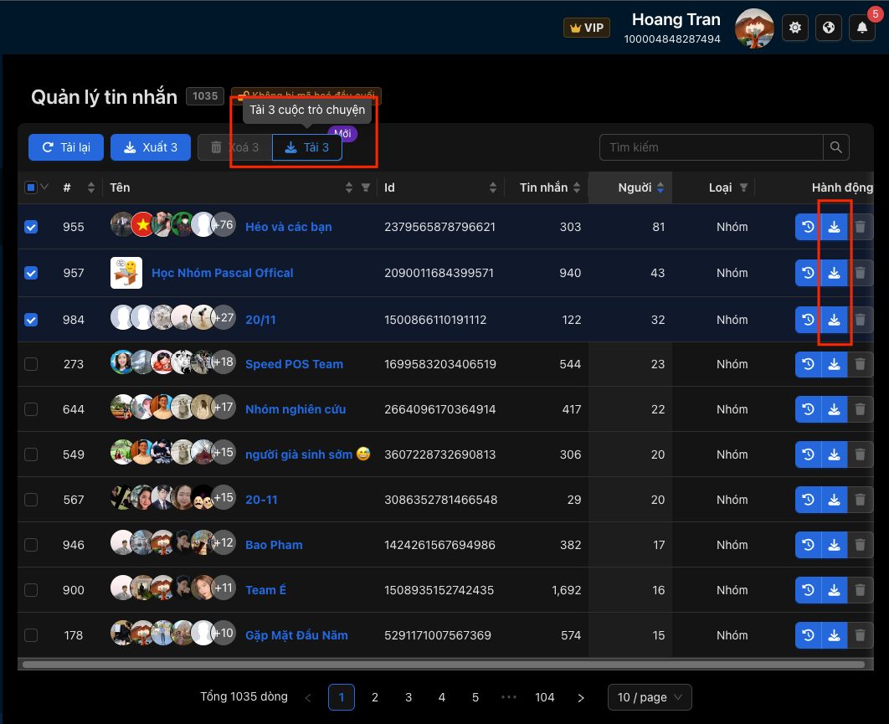Delete the Speed POS Team conversation
889x724 pixels.
click(x=860, y=364)
